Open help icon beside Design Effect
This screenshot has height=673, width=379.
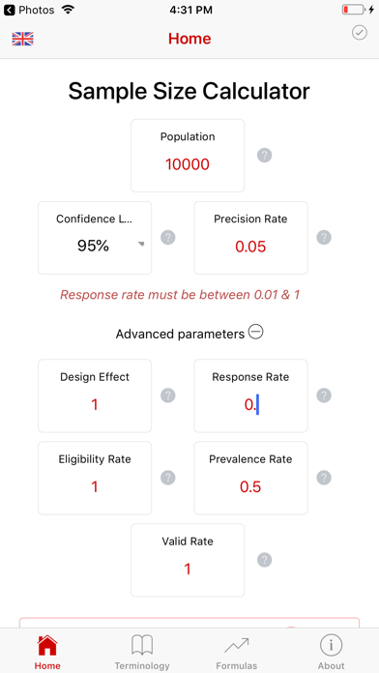[168, 395]
